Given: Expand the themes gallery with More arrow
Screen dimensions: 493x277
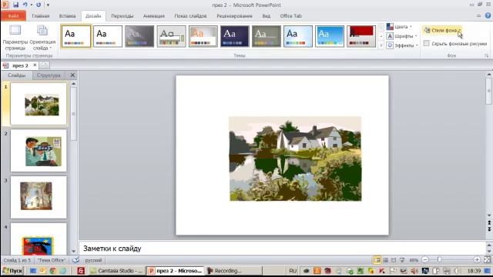Looking at the screenshot, I should point(381,45).
